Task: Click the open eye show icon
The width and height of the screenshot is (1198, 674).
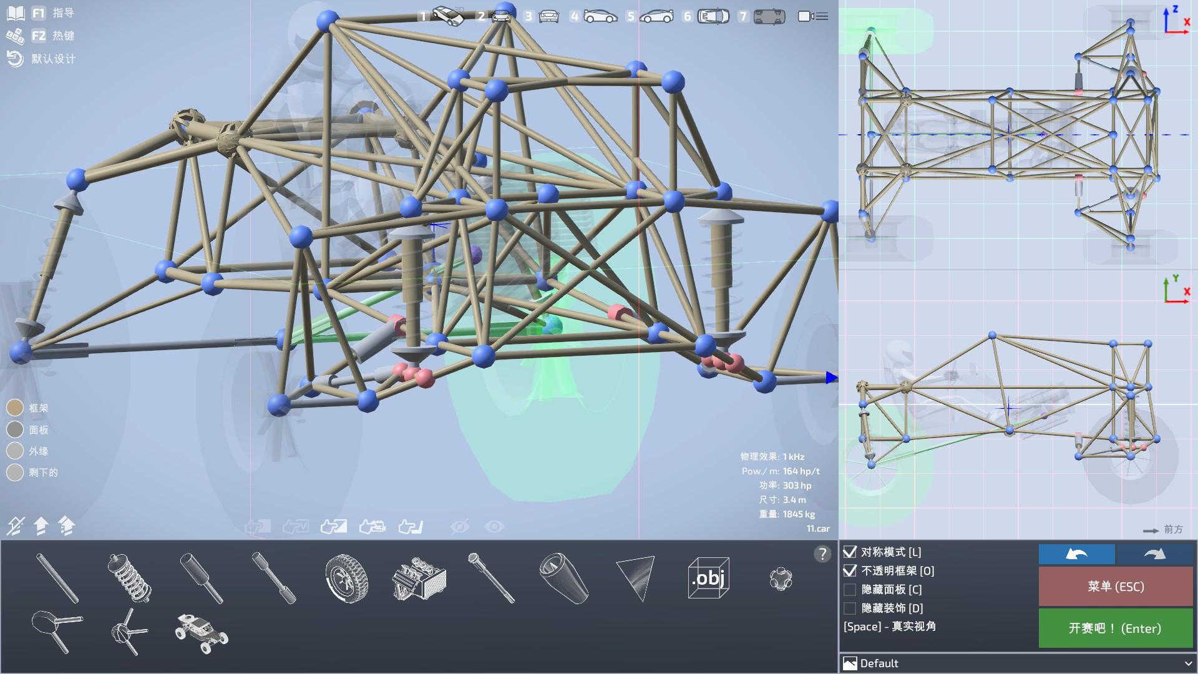Action: coord(494,527)
